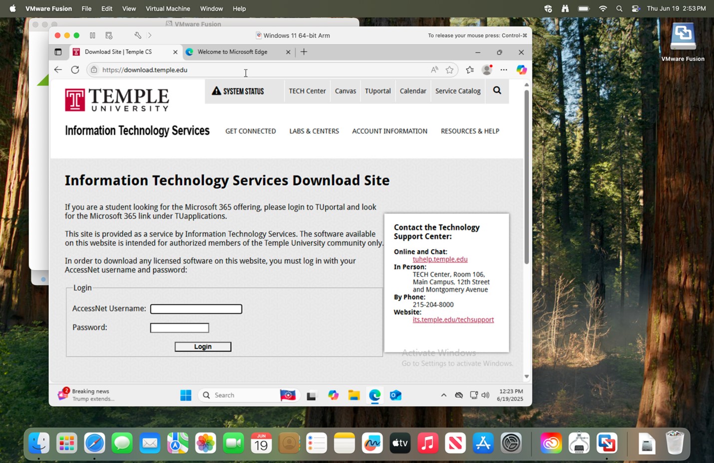Screen dimensions: 714x463
Task: Open Edge profile avatar
Action: point(487,70)
